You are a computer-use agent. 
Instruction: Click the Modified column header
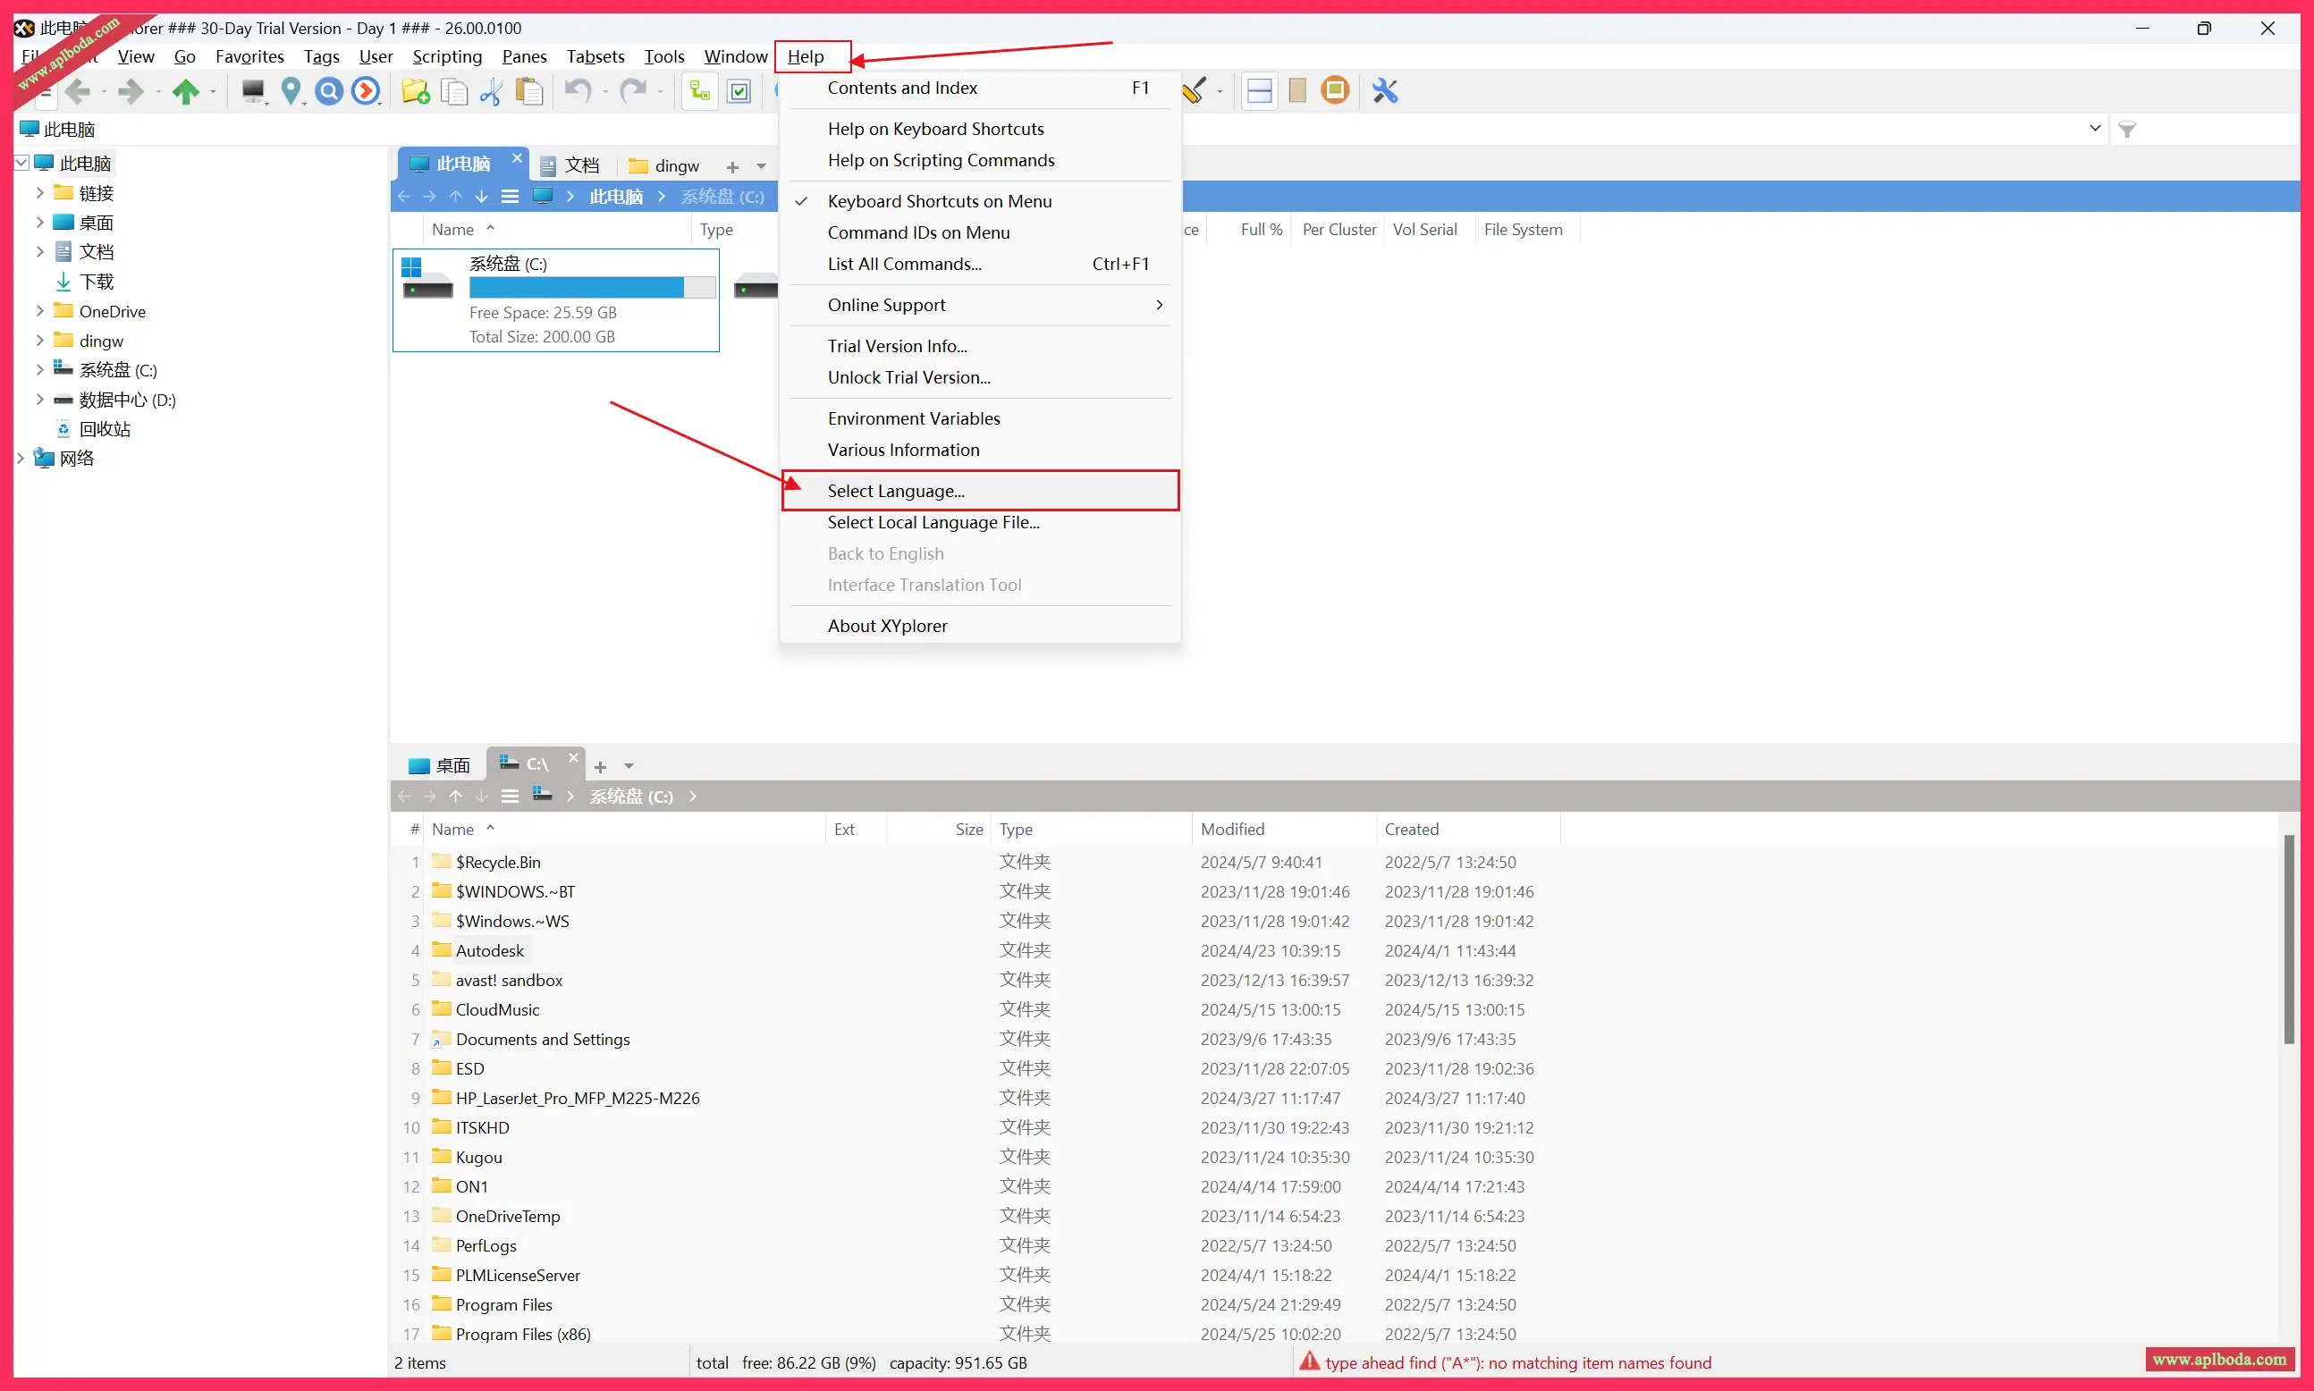[1232, 830]
